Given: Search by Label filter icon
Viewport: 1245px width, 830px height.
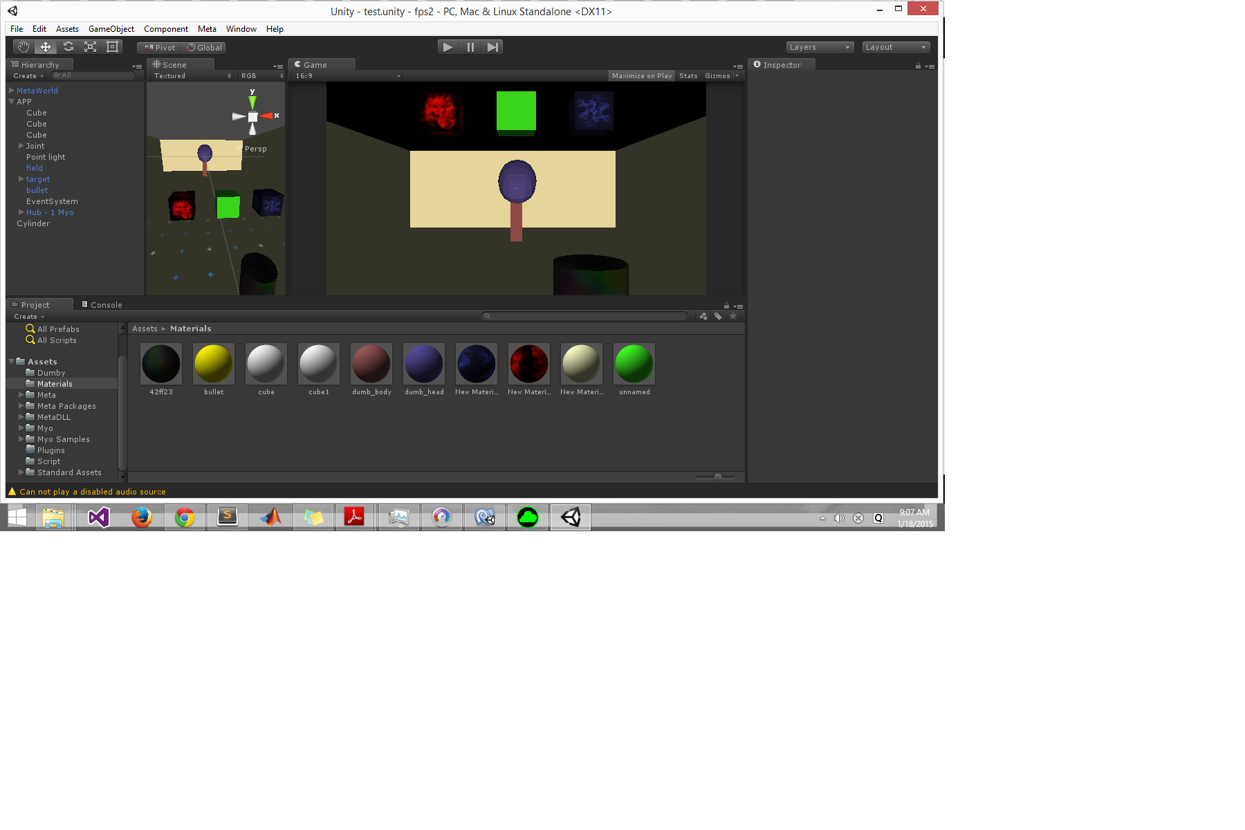Looking at the screenshot, I should [x=719, y=316].
